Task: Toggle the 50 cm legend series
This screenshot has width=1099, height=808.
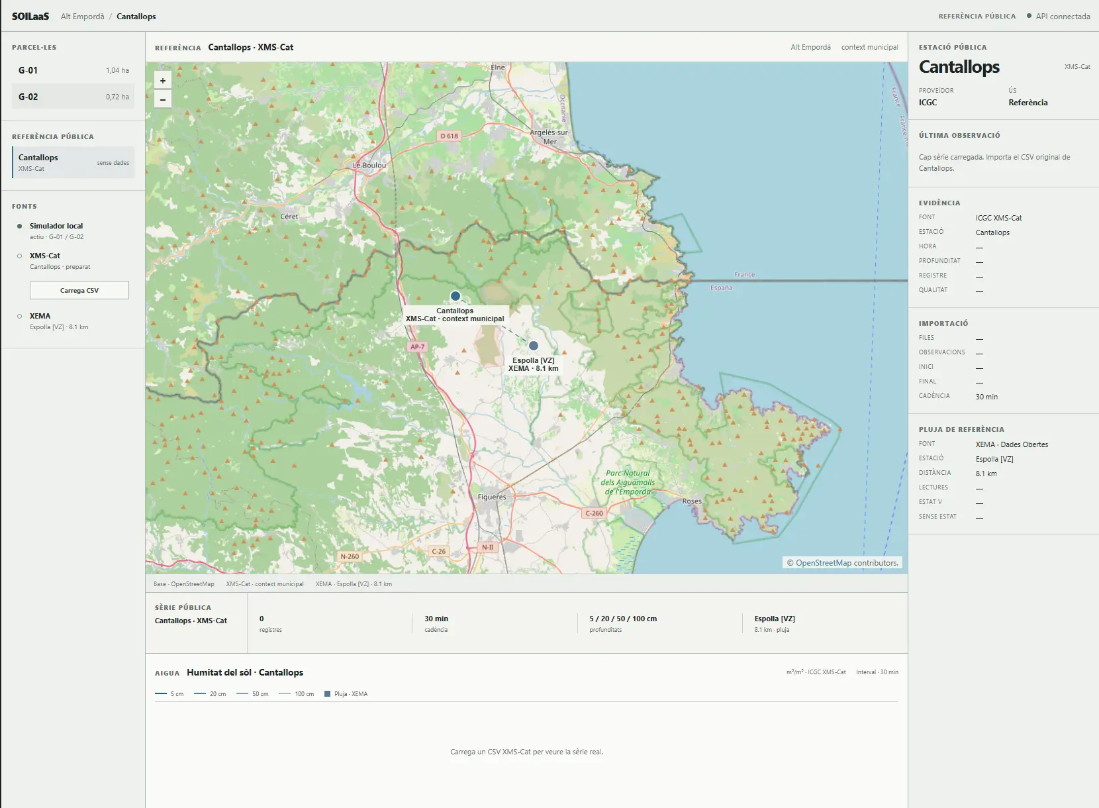Action: pyautogui.click(x=252, y=694)
